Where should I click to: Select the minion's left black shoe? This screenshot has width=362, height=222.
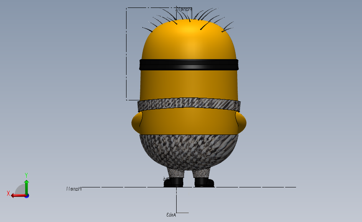coord(174,182)
